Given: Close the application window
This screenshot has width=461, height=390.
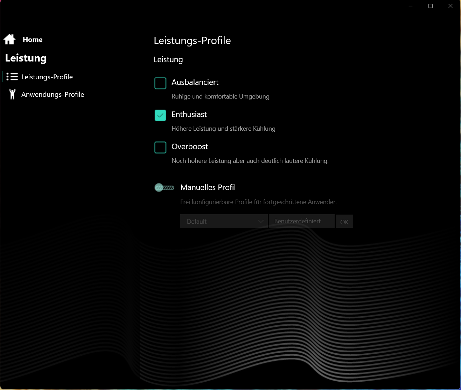Looking at the screenshot, I should [x=450, y=6].
